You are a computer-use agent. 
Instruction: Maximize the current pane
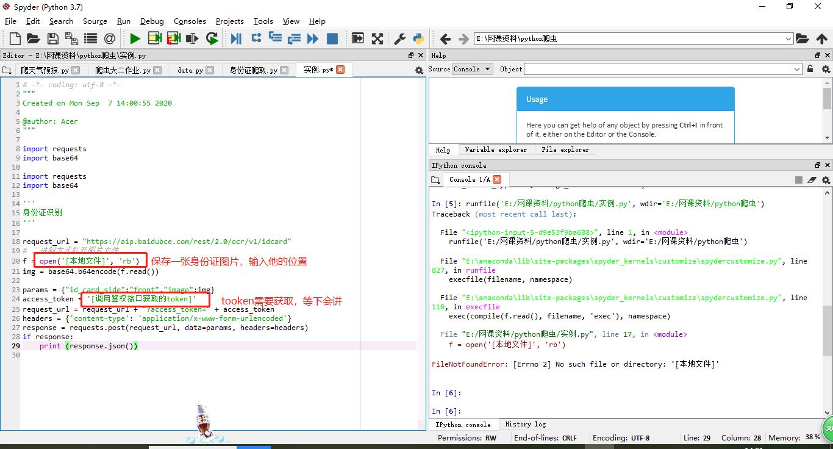358,38
